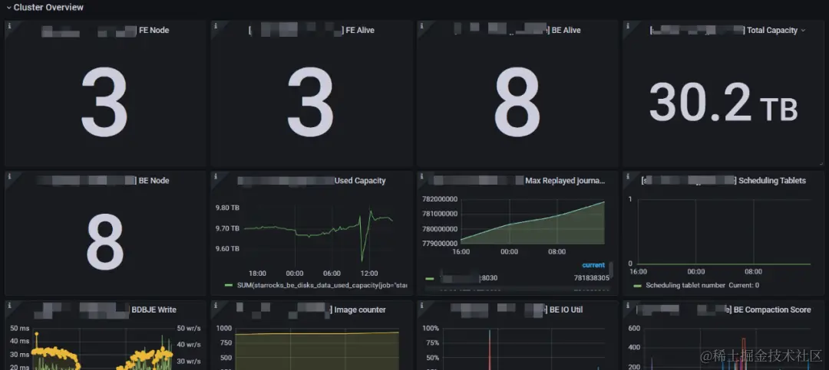The image size is (829, 370).
Task: Open info icon on Scheduling Tablets panel
Action: tap(628, 175)
